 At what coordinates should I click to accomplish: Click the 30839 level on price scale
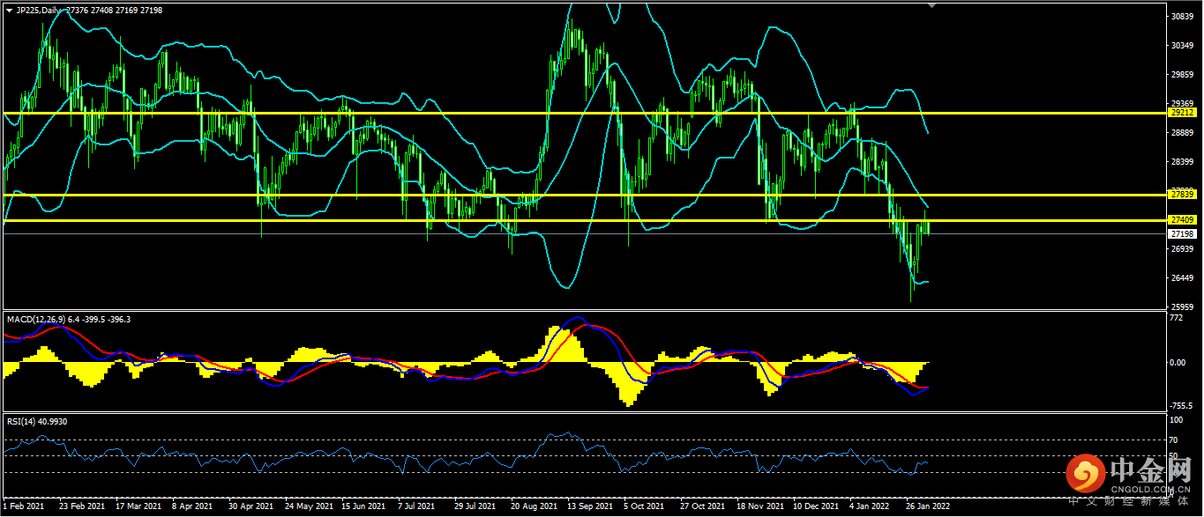1180,17
